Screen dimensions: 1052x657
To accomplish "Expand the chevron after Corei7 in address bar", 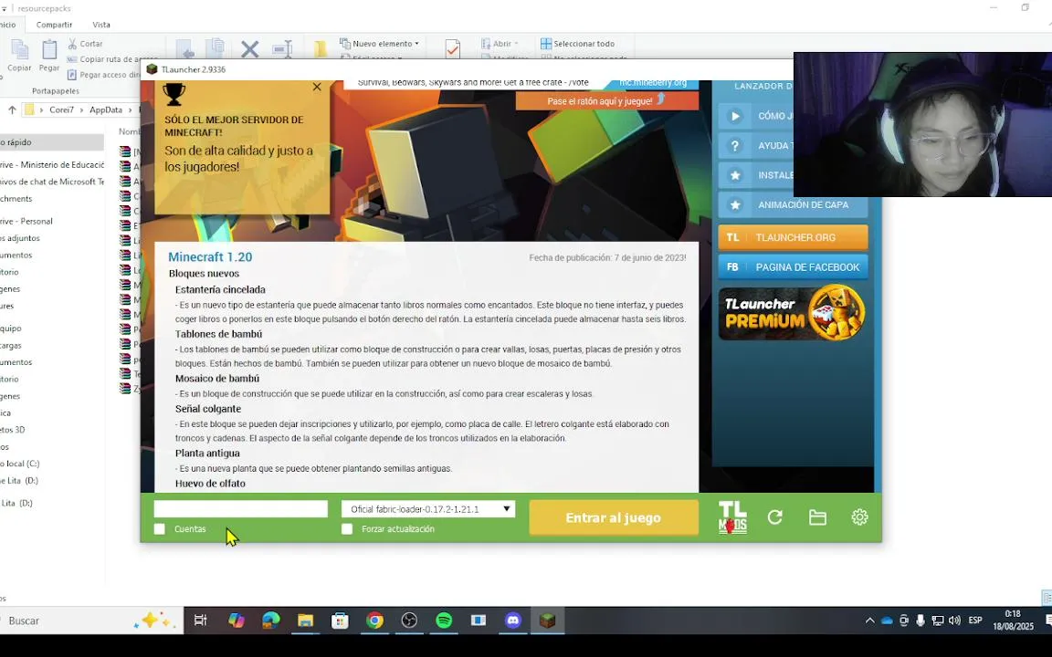I will tap(81, 109).
